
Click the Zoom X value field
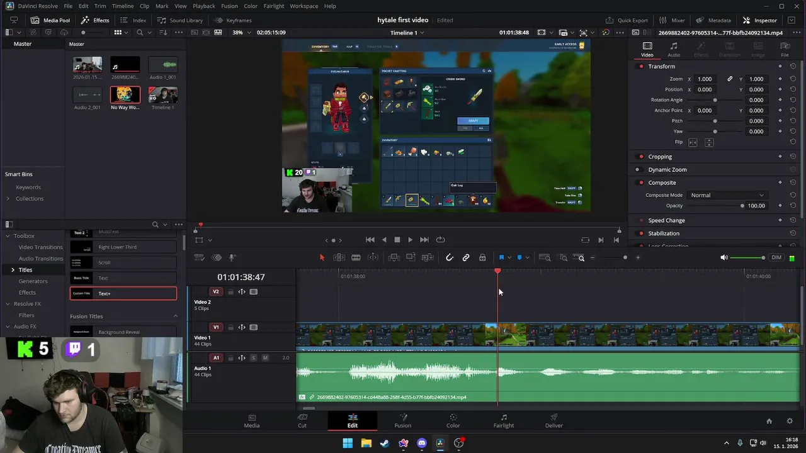tap(705, 79)
